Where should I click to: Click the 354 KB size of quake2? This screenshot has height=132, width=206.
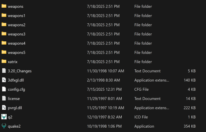[190, 126]
